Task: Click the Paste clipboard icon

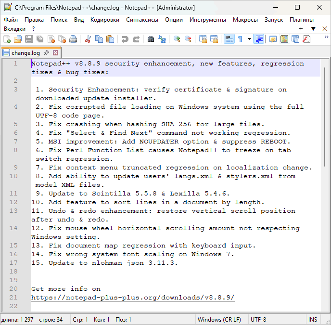Action: click(110, 39)
